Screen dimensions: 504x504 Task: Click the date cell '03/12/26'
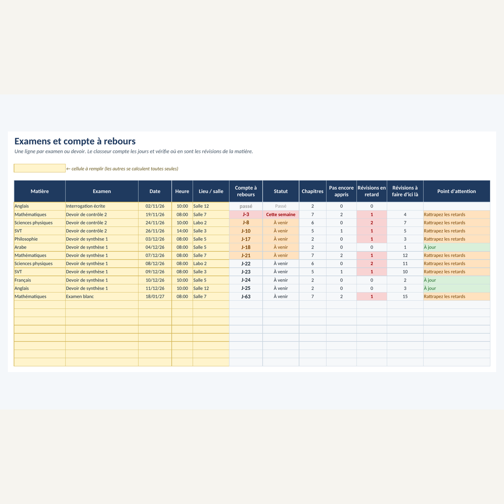155,239
